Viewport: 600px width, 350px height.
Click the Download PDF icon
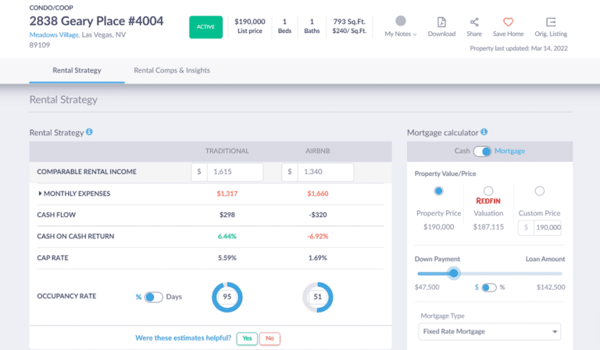click(x=441, y=22)
